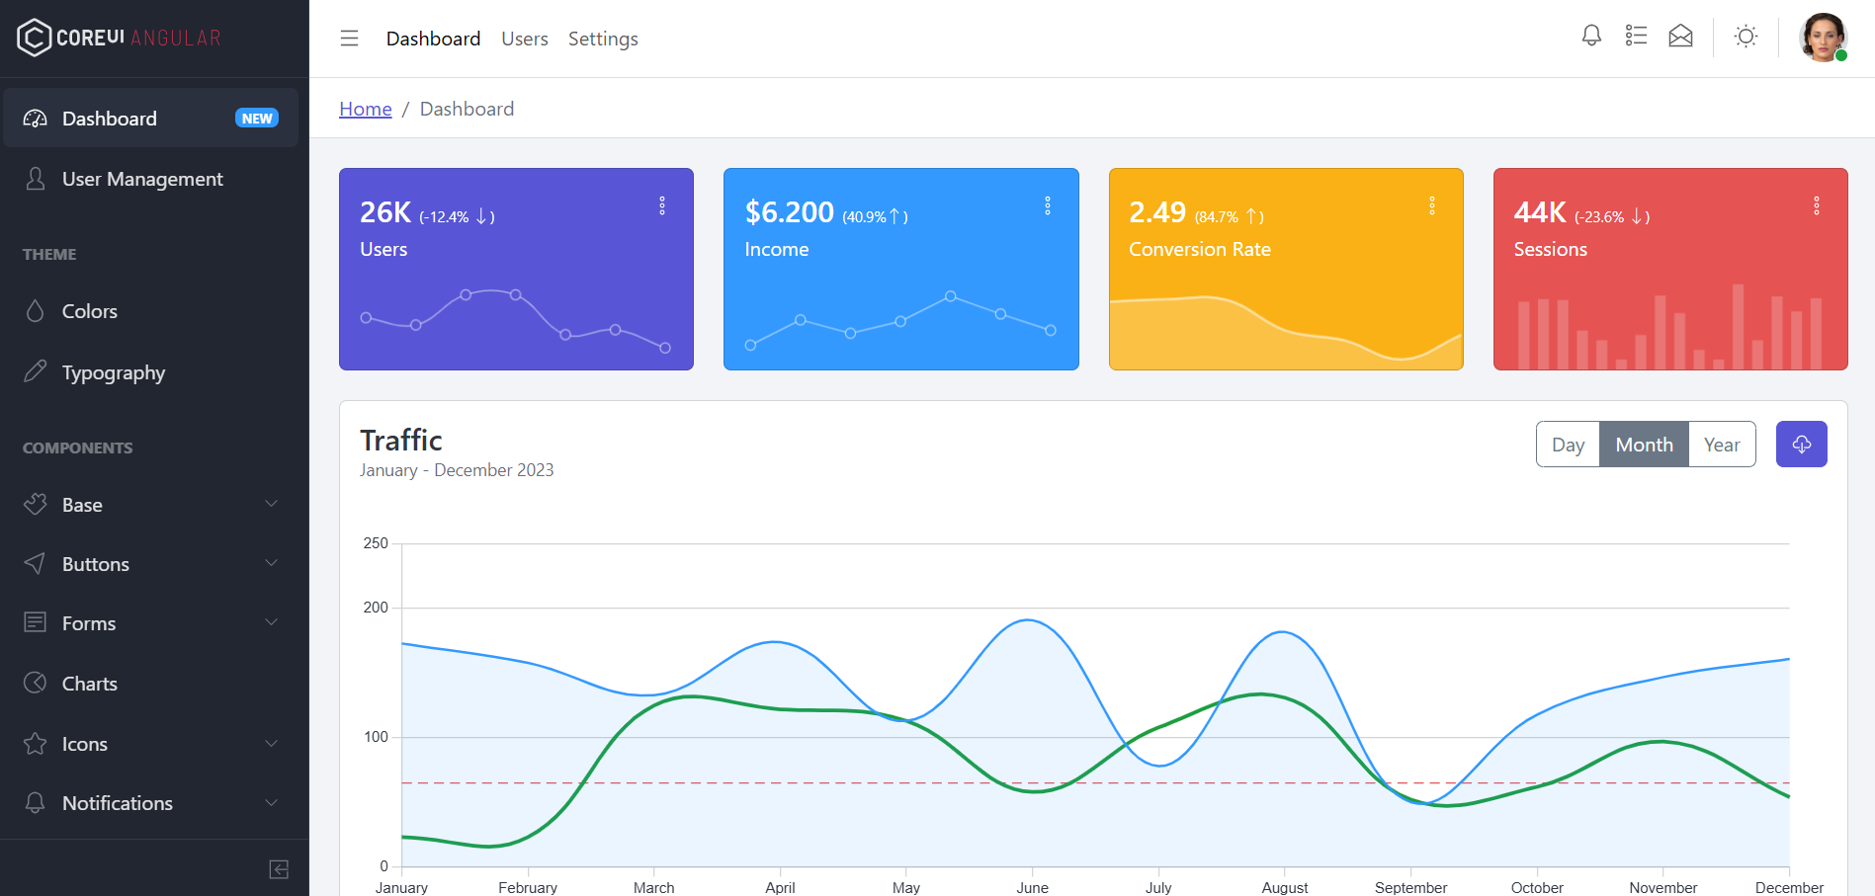
Task: Click the task list icon in header
Action: click(1636, 36)
